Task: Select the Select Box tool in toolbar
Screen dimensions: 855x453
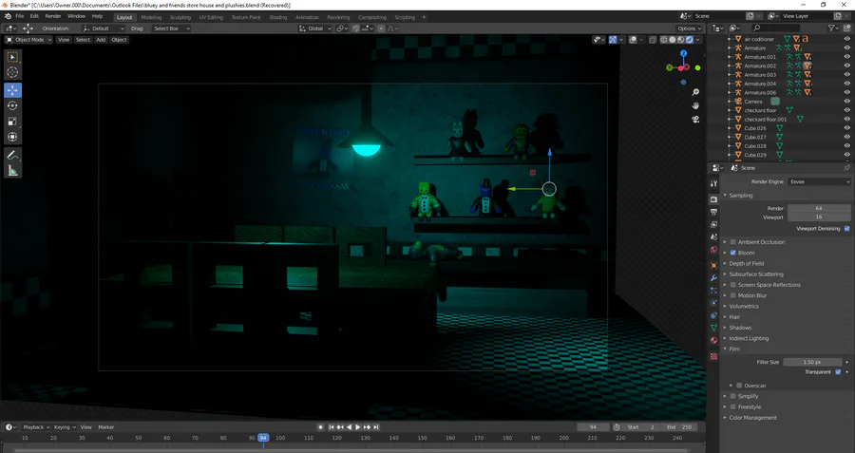Action: pos(12,57)
